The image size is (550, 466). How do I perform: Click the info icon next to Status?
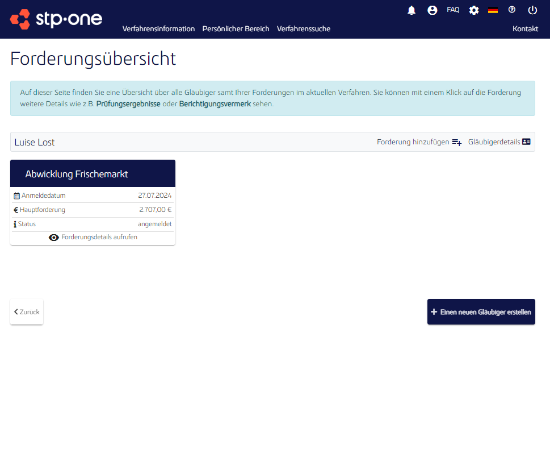pyautogui.click(x=15, y=224)
